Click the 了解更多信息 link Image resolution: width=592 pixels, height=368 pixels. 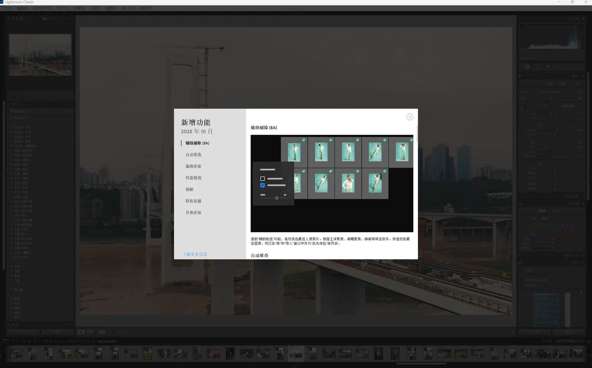[x=194, y=254]
